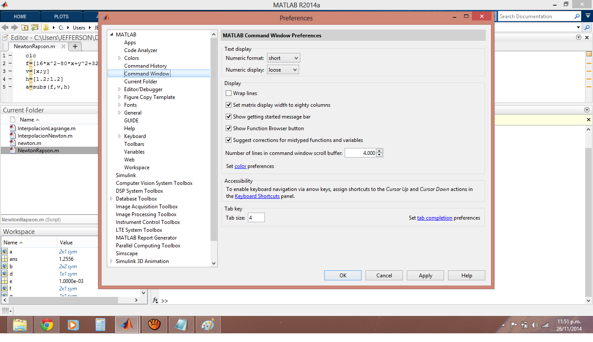This screenshot has width=593, height=342.
Task: Open the Notepad icon in taskbar
Action: (x=181, y=325)
